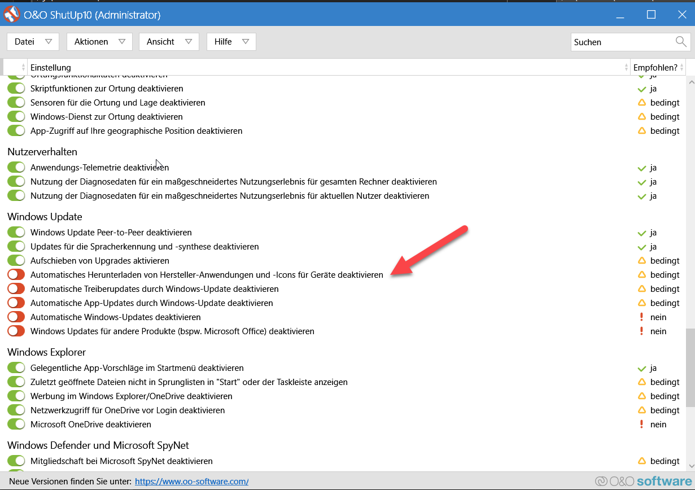Disable Windows Update Peer-to-Peer deaktivieren toggle

click(16, 233)
